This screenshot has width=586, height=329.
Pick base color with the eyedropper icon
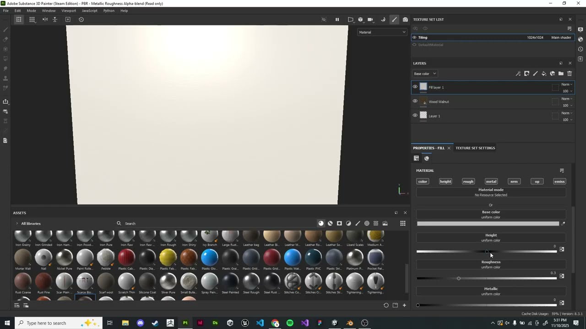coord(563,223)
